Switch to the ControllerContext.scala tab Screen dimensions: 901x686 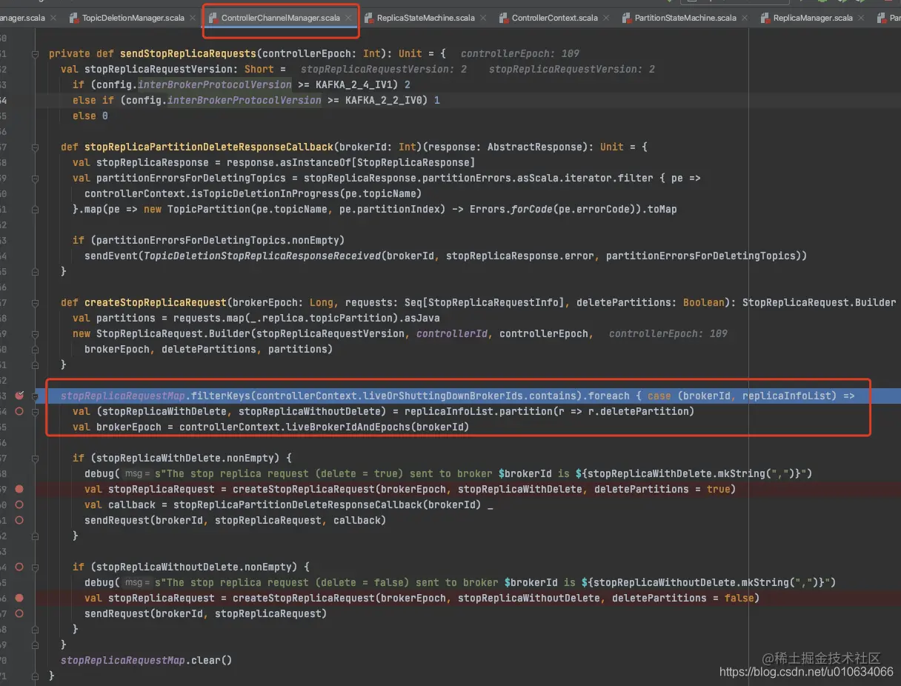coord(554,18)
